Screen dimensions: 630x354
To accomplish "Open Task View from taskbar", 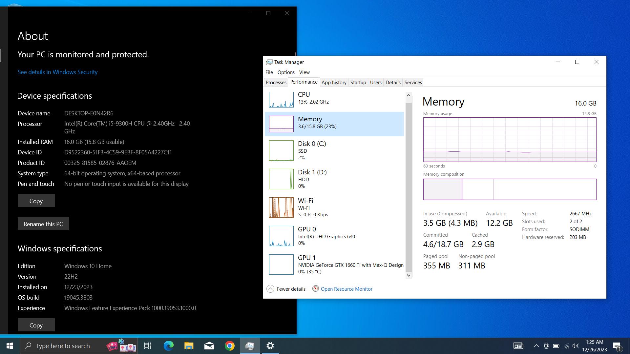I will 148,346.
